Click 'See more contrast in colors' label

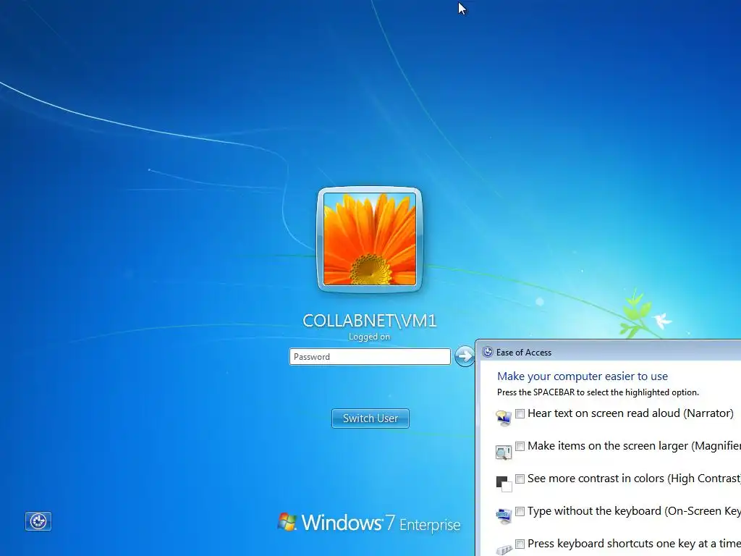tap(634, 479)
